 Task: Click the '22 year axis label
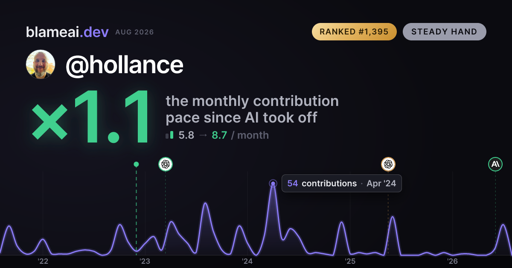click(43, 261)
